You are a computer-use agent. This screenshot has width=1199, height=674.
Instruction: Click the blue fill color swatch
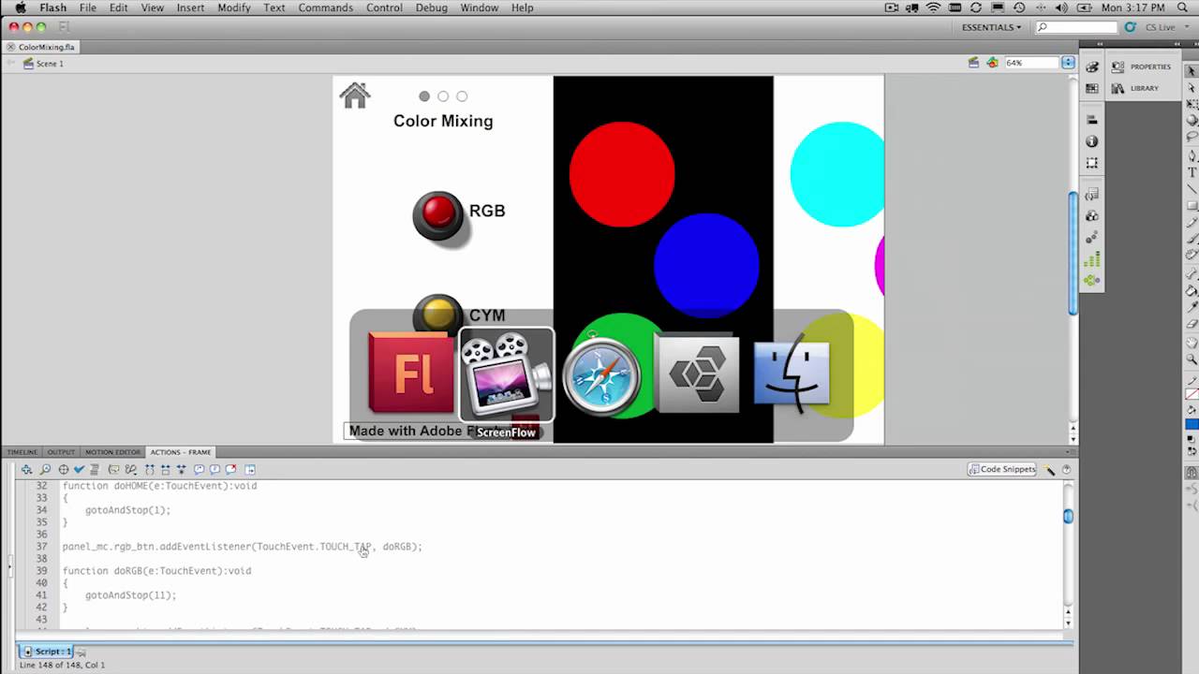1192,424
